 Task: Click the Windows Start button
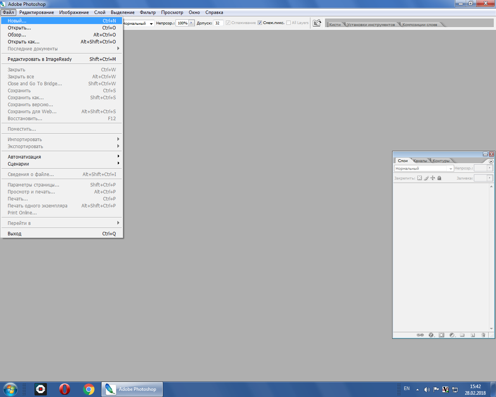pyautogui.click(x=10, y=389)
